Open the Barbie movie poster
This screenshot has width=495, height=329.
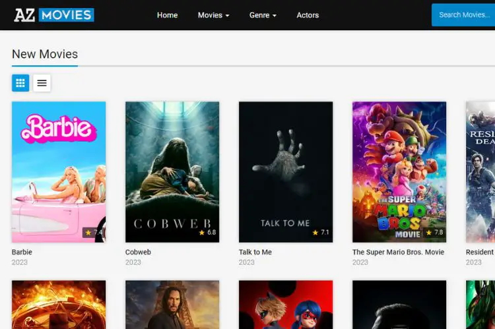(x=59, y=172)
